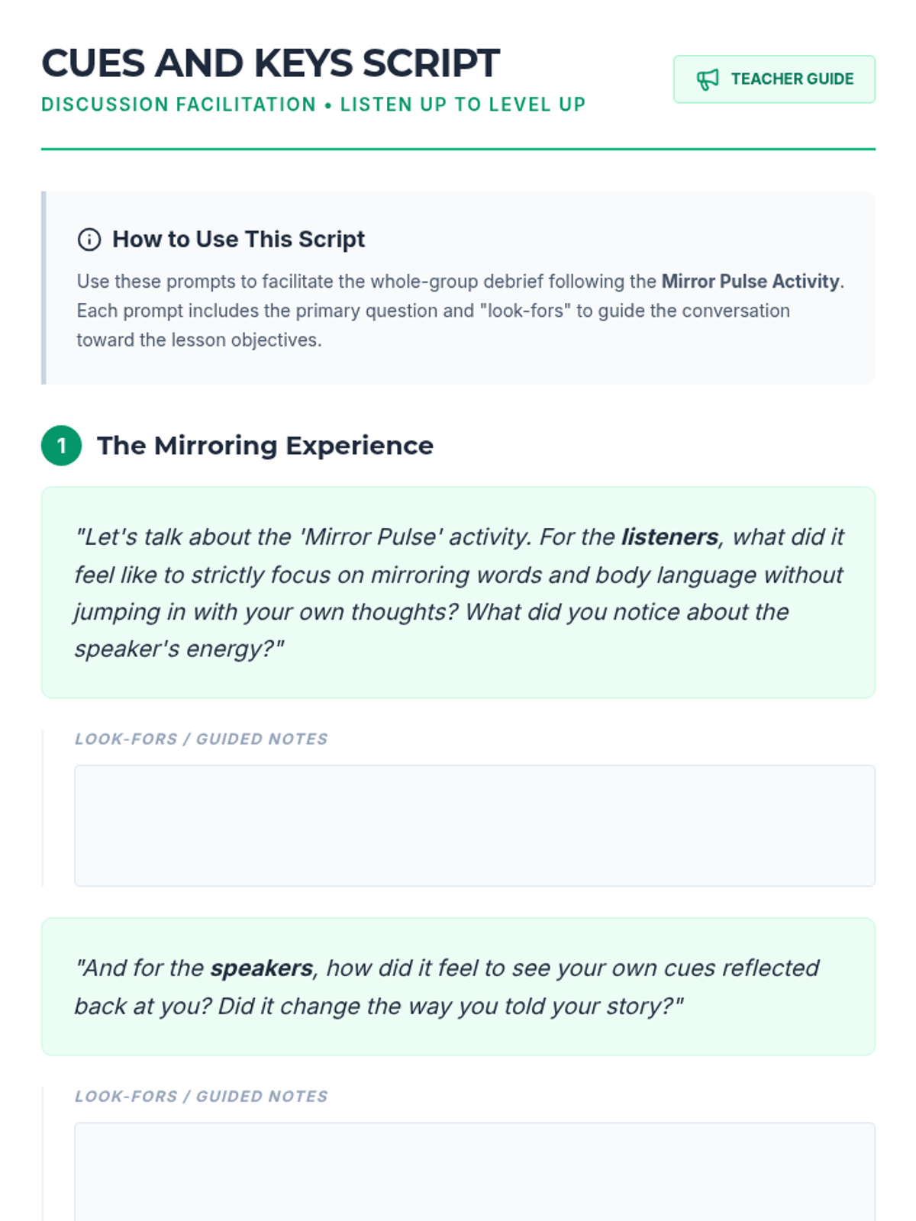Screen dimensions: 916x1221
Task: Click The Mirroring Experience section heading
Action: point(265,446)
